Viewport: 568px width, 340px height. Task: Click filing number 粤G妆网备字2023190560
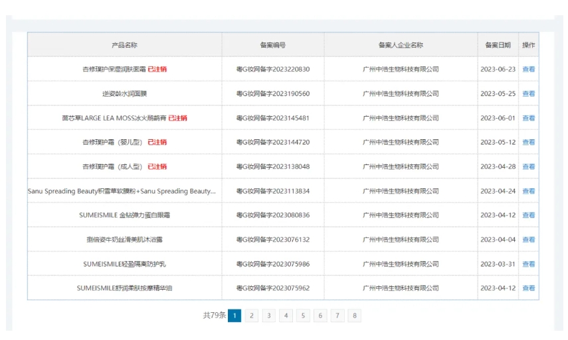point(273,93)
